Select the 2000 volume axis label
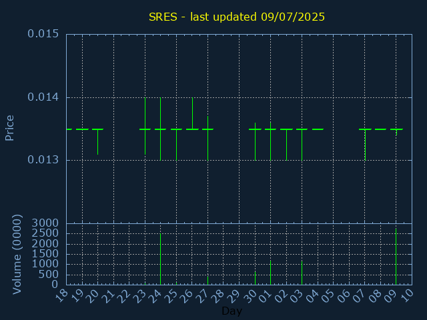 [45, 243]
